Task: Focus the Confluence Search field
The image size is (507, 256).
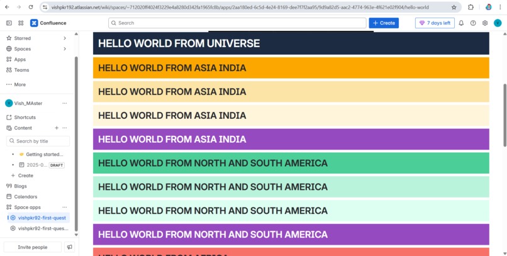Action: coord(237,23)
